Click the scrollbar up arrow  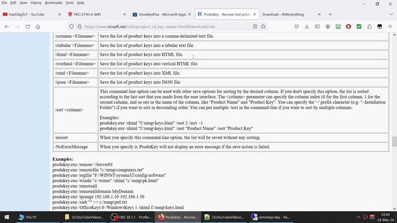point(395,35)
